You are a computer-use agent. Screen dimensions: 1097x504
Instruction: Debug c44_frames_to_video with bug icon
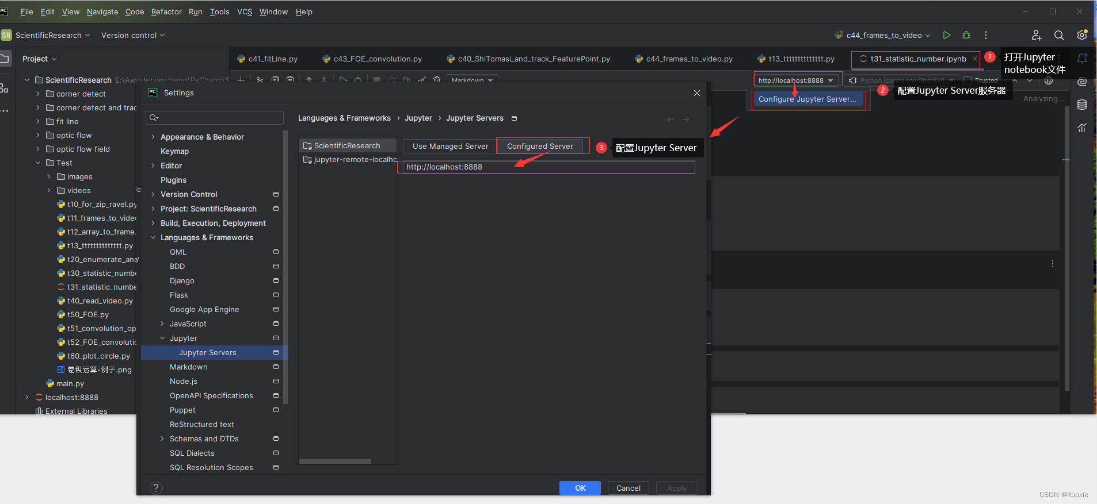(966, 35)
